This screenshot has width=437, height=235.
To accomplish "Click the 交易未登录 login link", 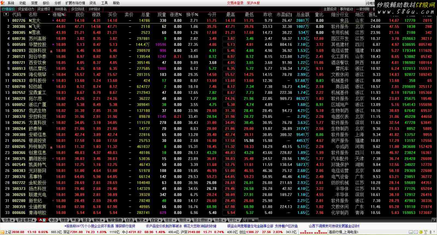I will (x=235, y=3).
